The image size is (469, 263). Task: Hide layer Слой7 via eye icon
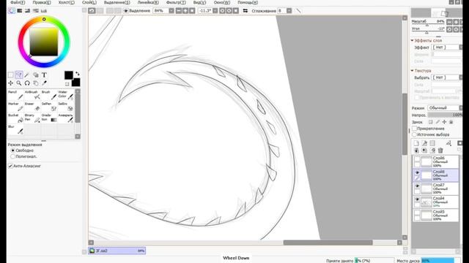click(x=417, y=186)
